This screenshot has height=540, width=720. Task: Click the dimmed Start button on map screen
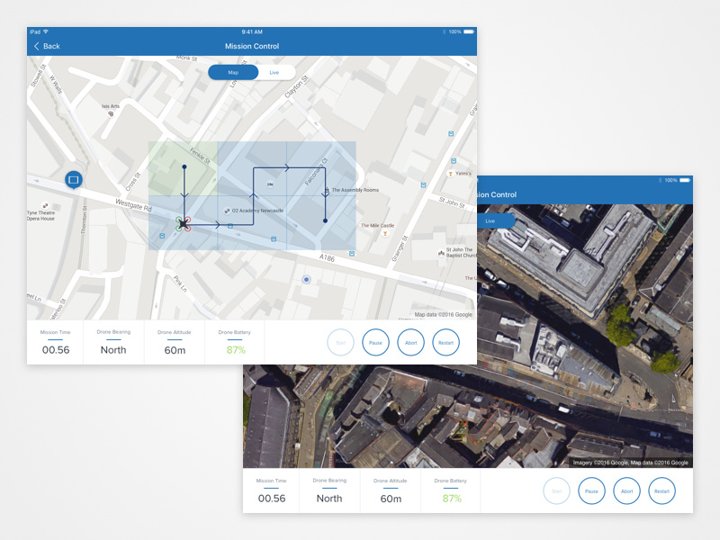[x=341, y=343]
